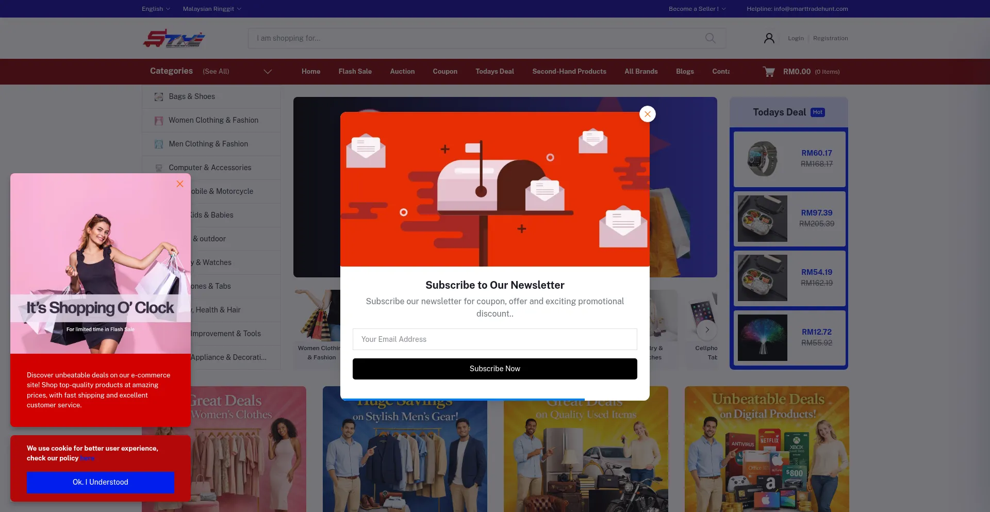Image resolution: width=990 pixels, height=512 pixels.
Task: Open the Login link
Action: pyautogui.click(x=796, y=38)
